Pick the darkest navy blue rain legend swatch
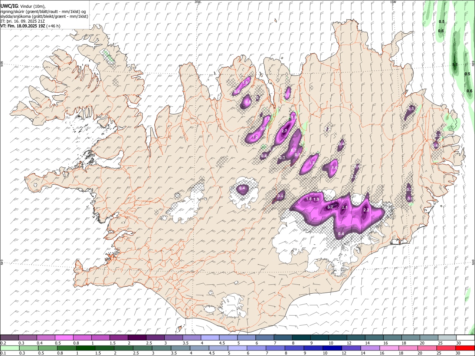 tap(331, 348)
